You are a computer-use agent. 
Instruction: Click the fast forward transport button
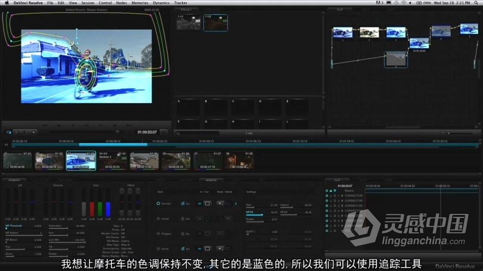coord(129,126)
